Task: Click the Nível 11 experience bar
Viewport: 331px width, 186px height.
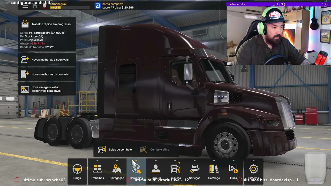Action: (x=70, y=8)
